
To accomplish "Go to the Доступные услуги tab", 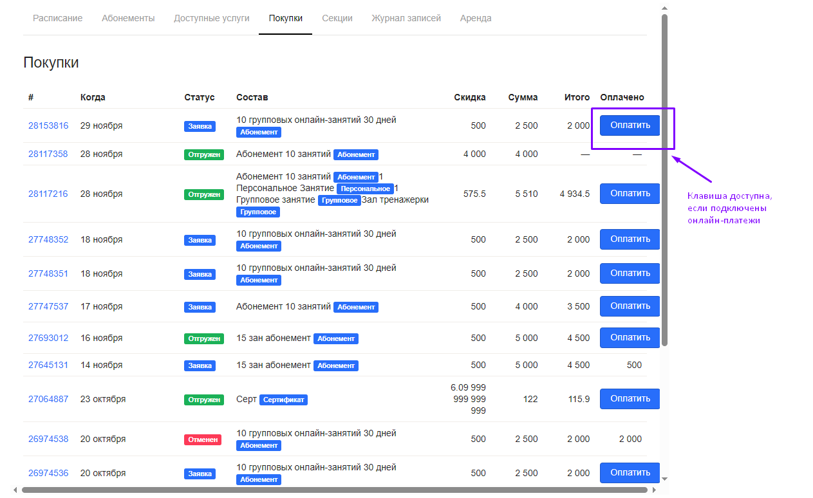I will coord(211,18).
